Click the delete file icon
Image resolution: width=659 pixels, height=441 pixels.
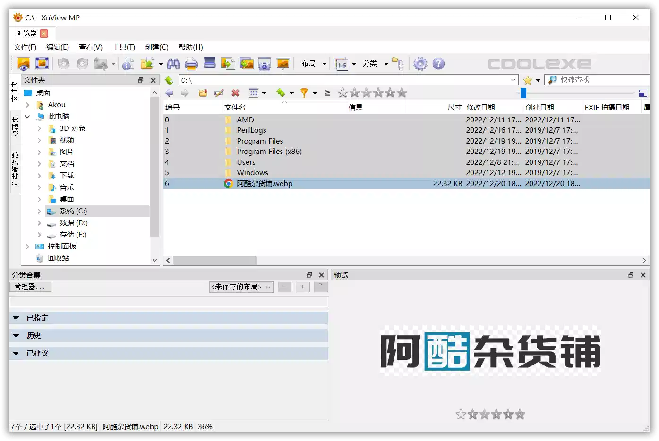point(236,93)
